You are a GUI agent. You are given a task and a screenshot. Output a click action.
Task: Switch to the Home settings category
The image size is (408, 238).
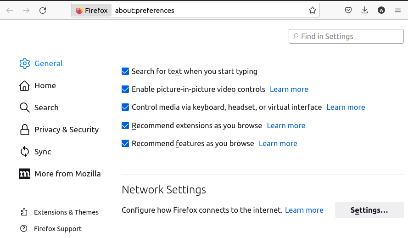[x=45, y=85]
